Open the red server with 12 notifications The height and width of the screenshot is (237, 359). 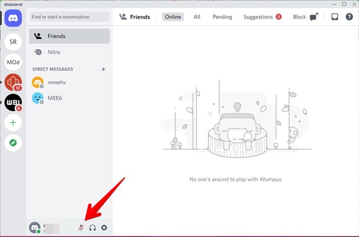coord(13,82)
